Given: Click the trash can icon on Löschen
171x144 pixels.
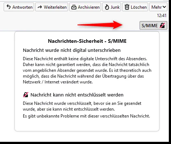Looking at the screenshot, I should (x=127, y=7).
